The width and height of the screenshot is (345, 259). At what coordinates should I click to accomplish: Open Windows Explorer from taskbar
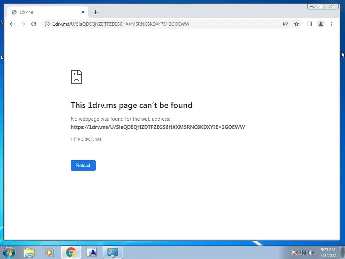point(29,252)
